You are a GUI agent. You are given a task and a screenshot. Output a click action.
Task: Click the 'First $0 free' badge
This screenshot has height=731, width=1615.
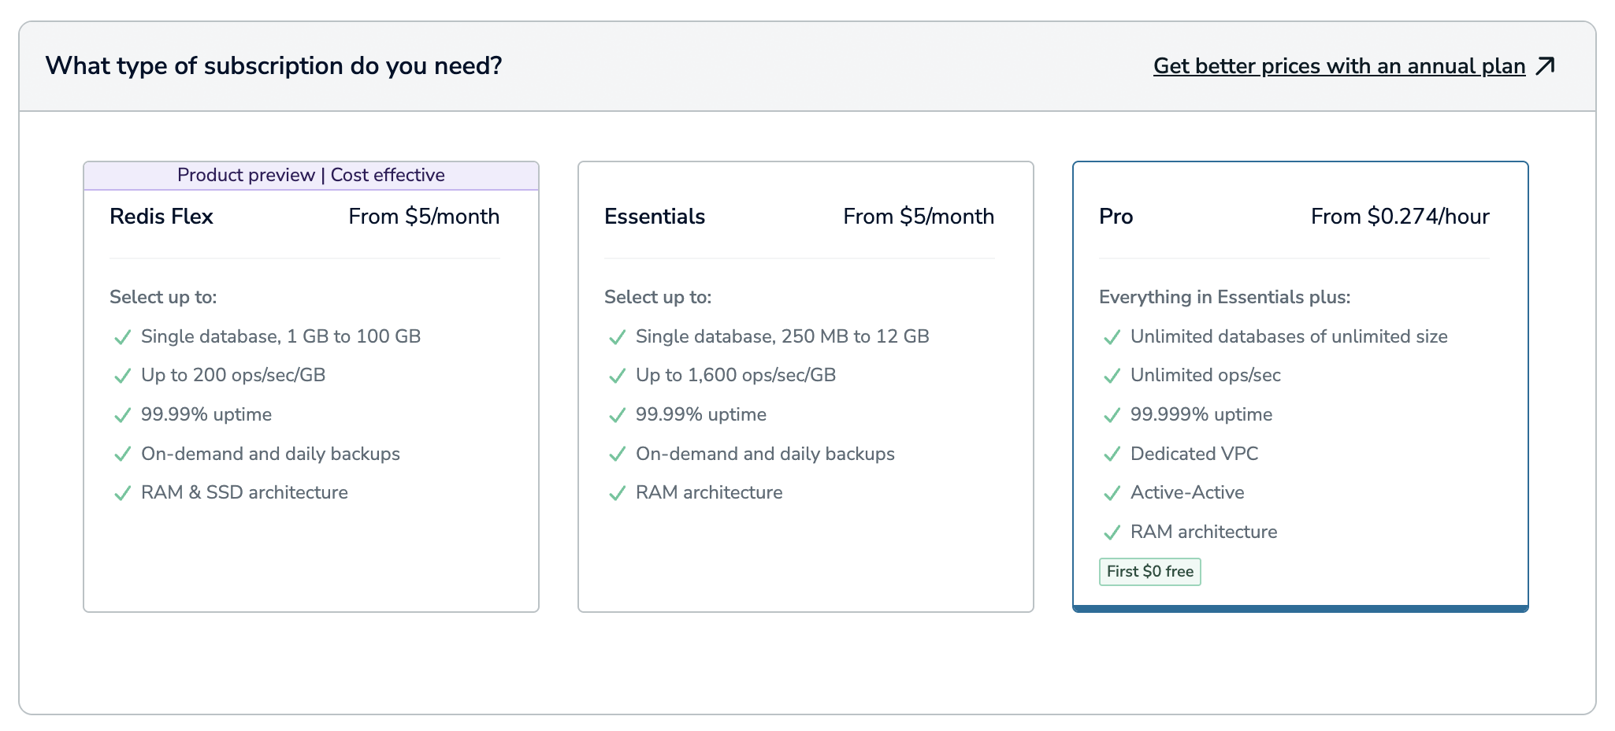[1150, 572]
